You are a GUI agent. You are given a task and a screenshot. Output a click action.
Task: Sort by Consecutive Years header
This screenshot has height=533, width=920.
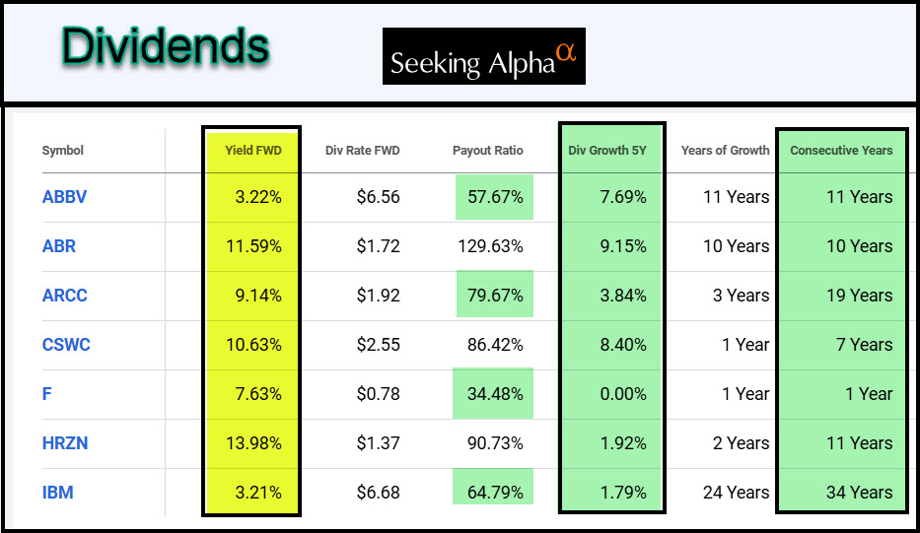coord(841,151)
